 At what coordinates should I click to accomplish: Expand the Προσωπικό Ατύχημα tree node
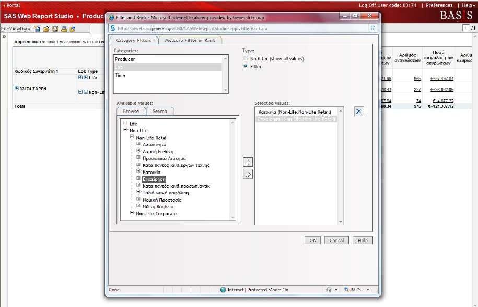(138, 157)
